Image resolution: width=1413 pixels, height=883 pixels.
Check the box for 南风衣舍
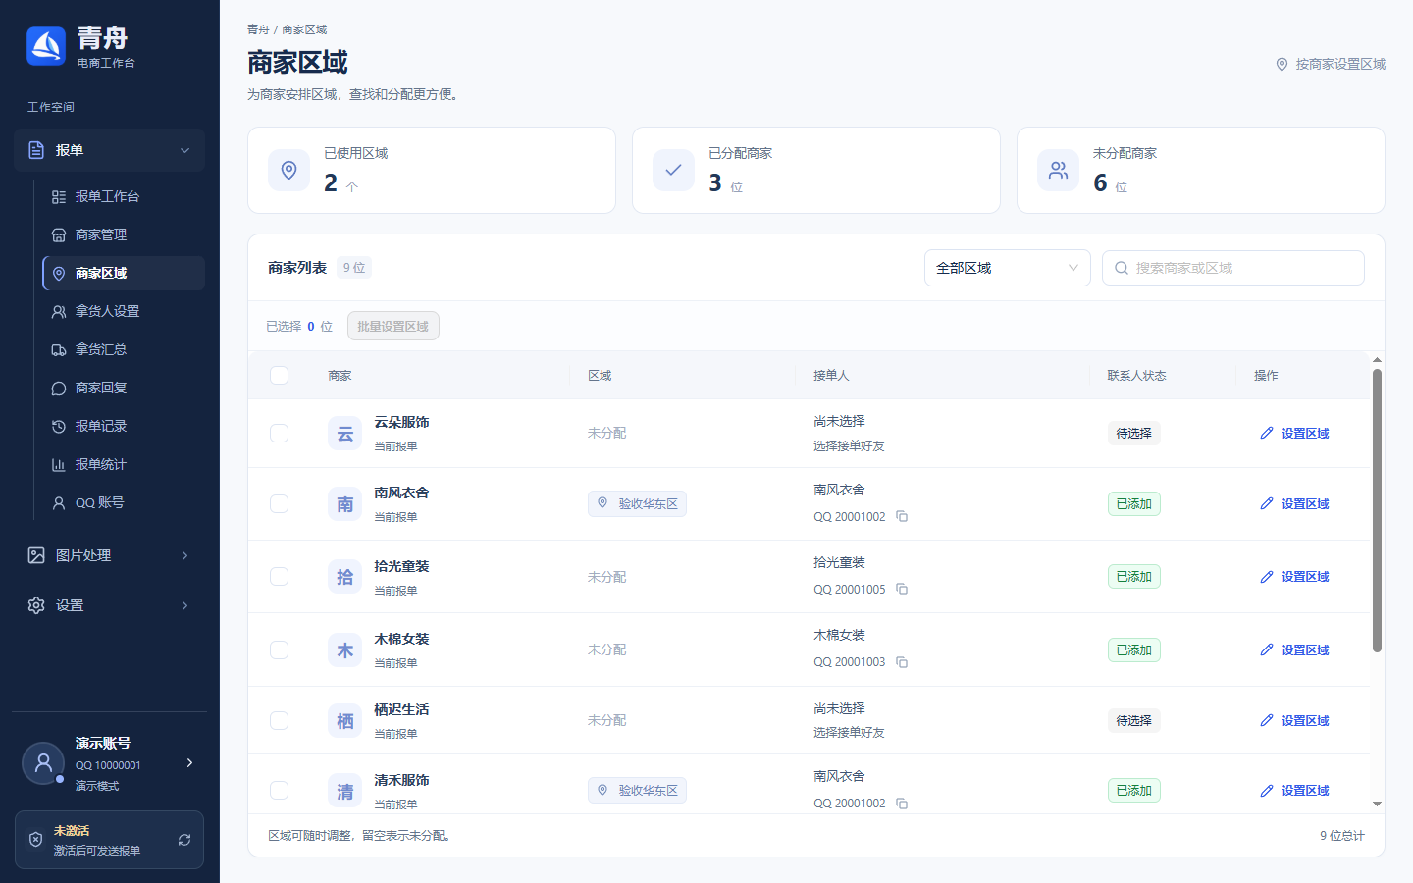[279, 504]
